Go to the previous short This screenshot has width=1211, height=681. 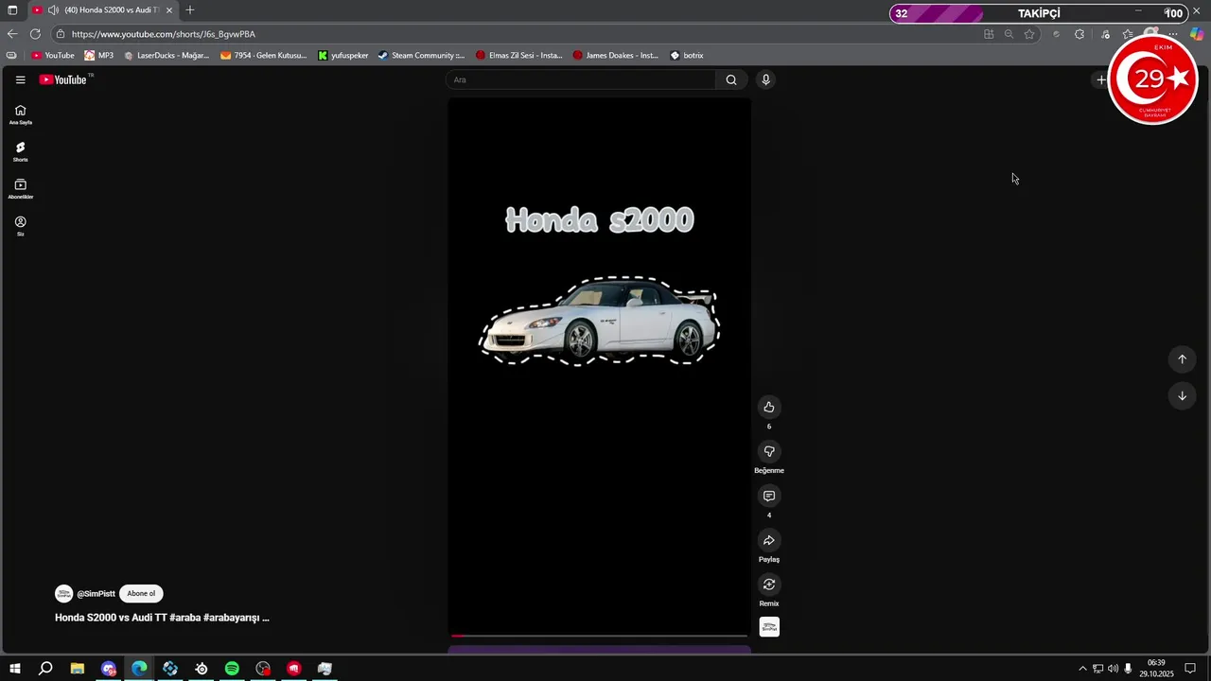[1182, 358]
